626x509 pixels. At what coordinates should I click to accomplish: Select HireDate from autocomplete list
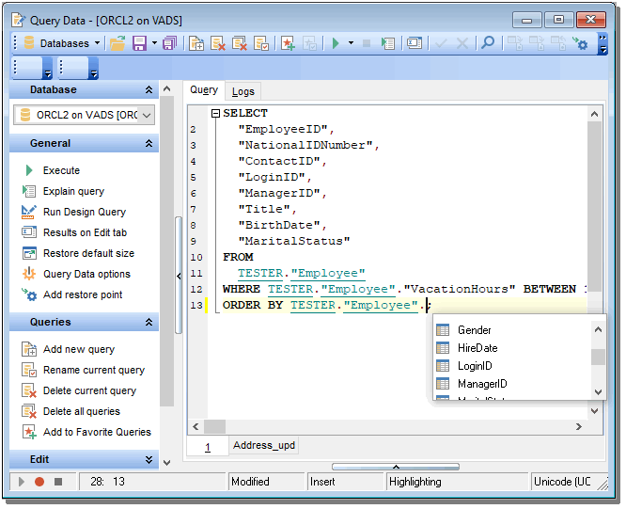coord(477,348)
